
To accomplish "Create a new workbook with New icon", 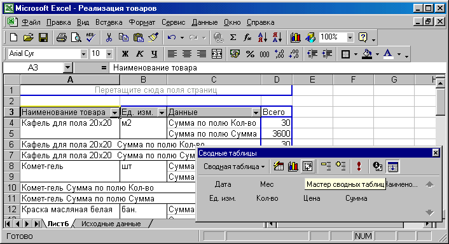I will click(13, 37).
